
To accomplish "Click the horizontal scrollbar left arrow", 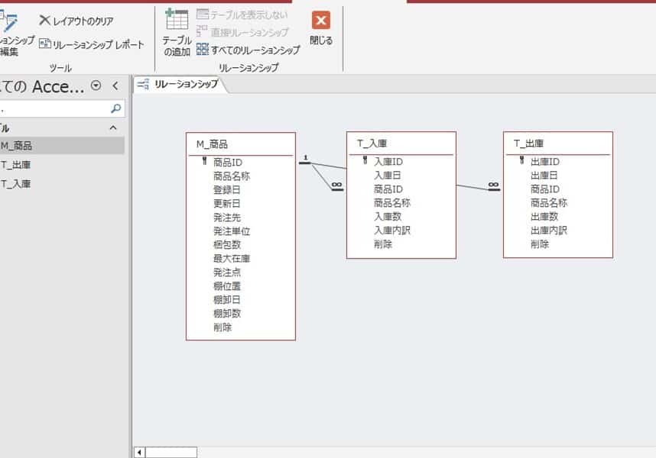I will [x=139, y=452].
